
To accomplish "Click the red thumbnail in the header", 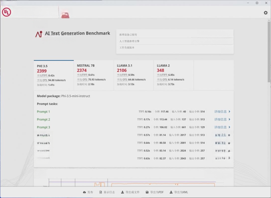I will coord(65,15).
